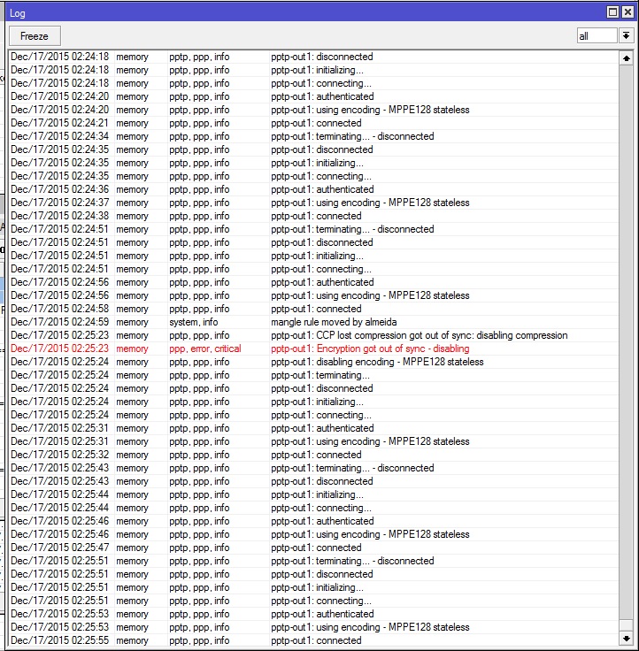Select the 02:25:31 'authenticated' entry
Viewport: 639px width, 651px height.
pyautogui.click(x=313, y=428)
